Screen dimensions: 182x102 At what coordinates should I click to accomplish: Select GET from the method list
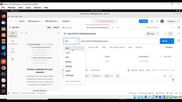(x=74, y=48)
